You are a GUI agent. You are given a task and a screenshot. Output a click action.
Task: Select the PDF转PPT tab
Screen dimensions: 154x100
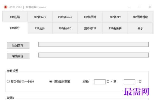pos(115,17)
